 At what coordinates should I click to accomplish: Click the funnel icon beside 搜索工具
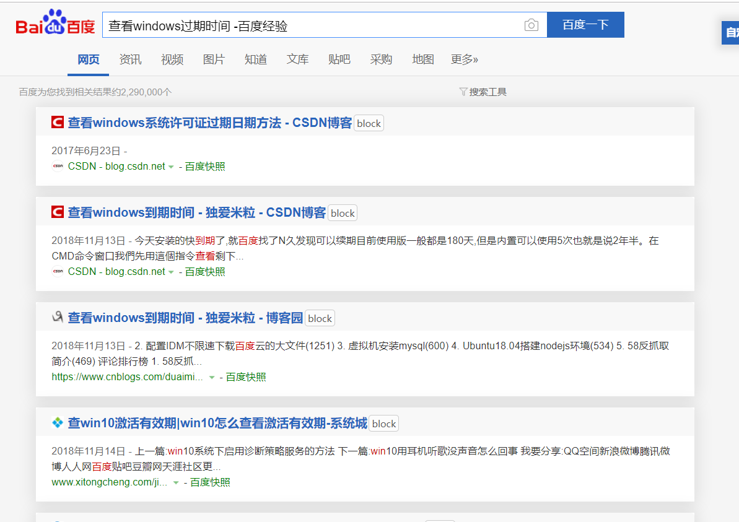tap(463, 92)
